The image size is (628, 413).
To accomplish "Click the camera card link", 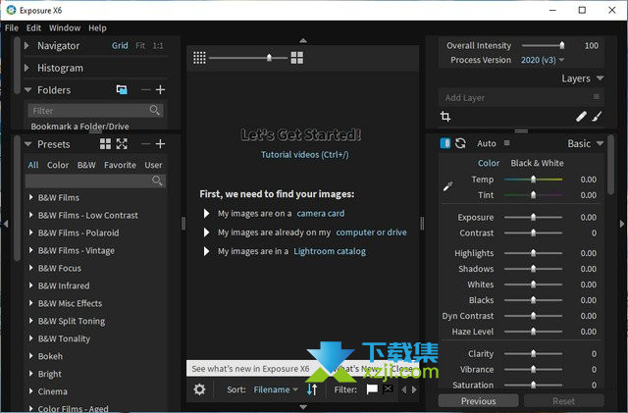I will pos(321,214).
